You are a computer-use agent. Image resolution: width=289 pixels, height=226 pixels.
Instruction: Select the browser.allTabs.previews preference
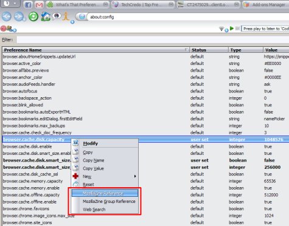click(x=145, y=70)
